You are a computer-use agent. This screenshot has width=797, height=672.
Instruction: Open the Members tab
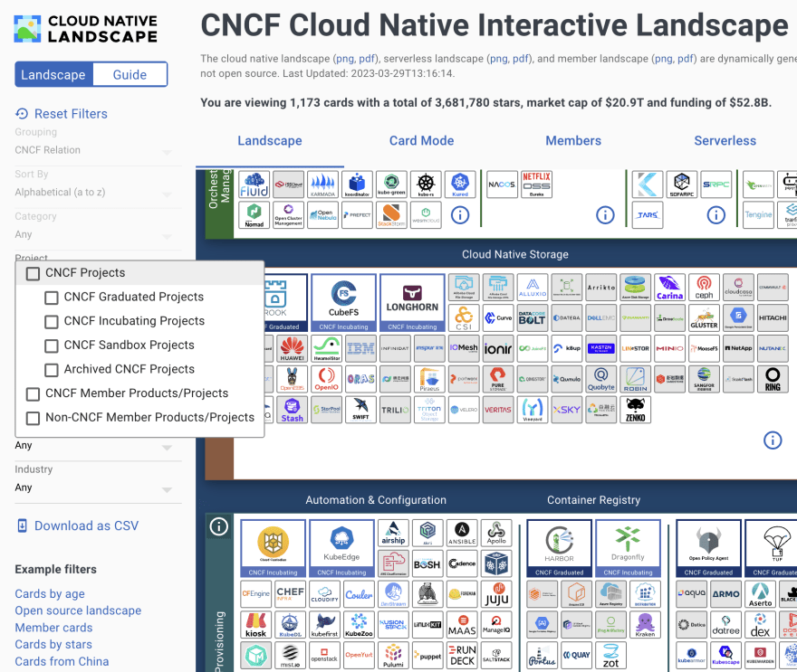tap(573, 141)
